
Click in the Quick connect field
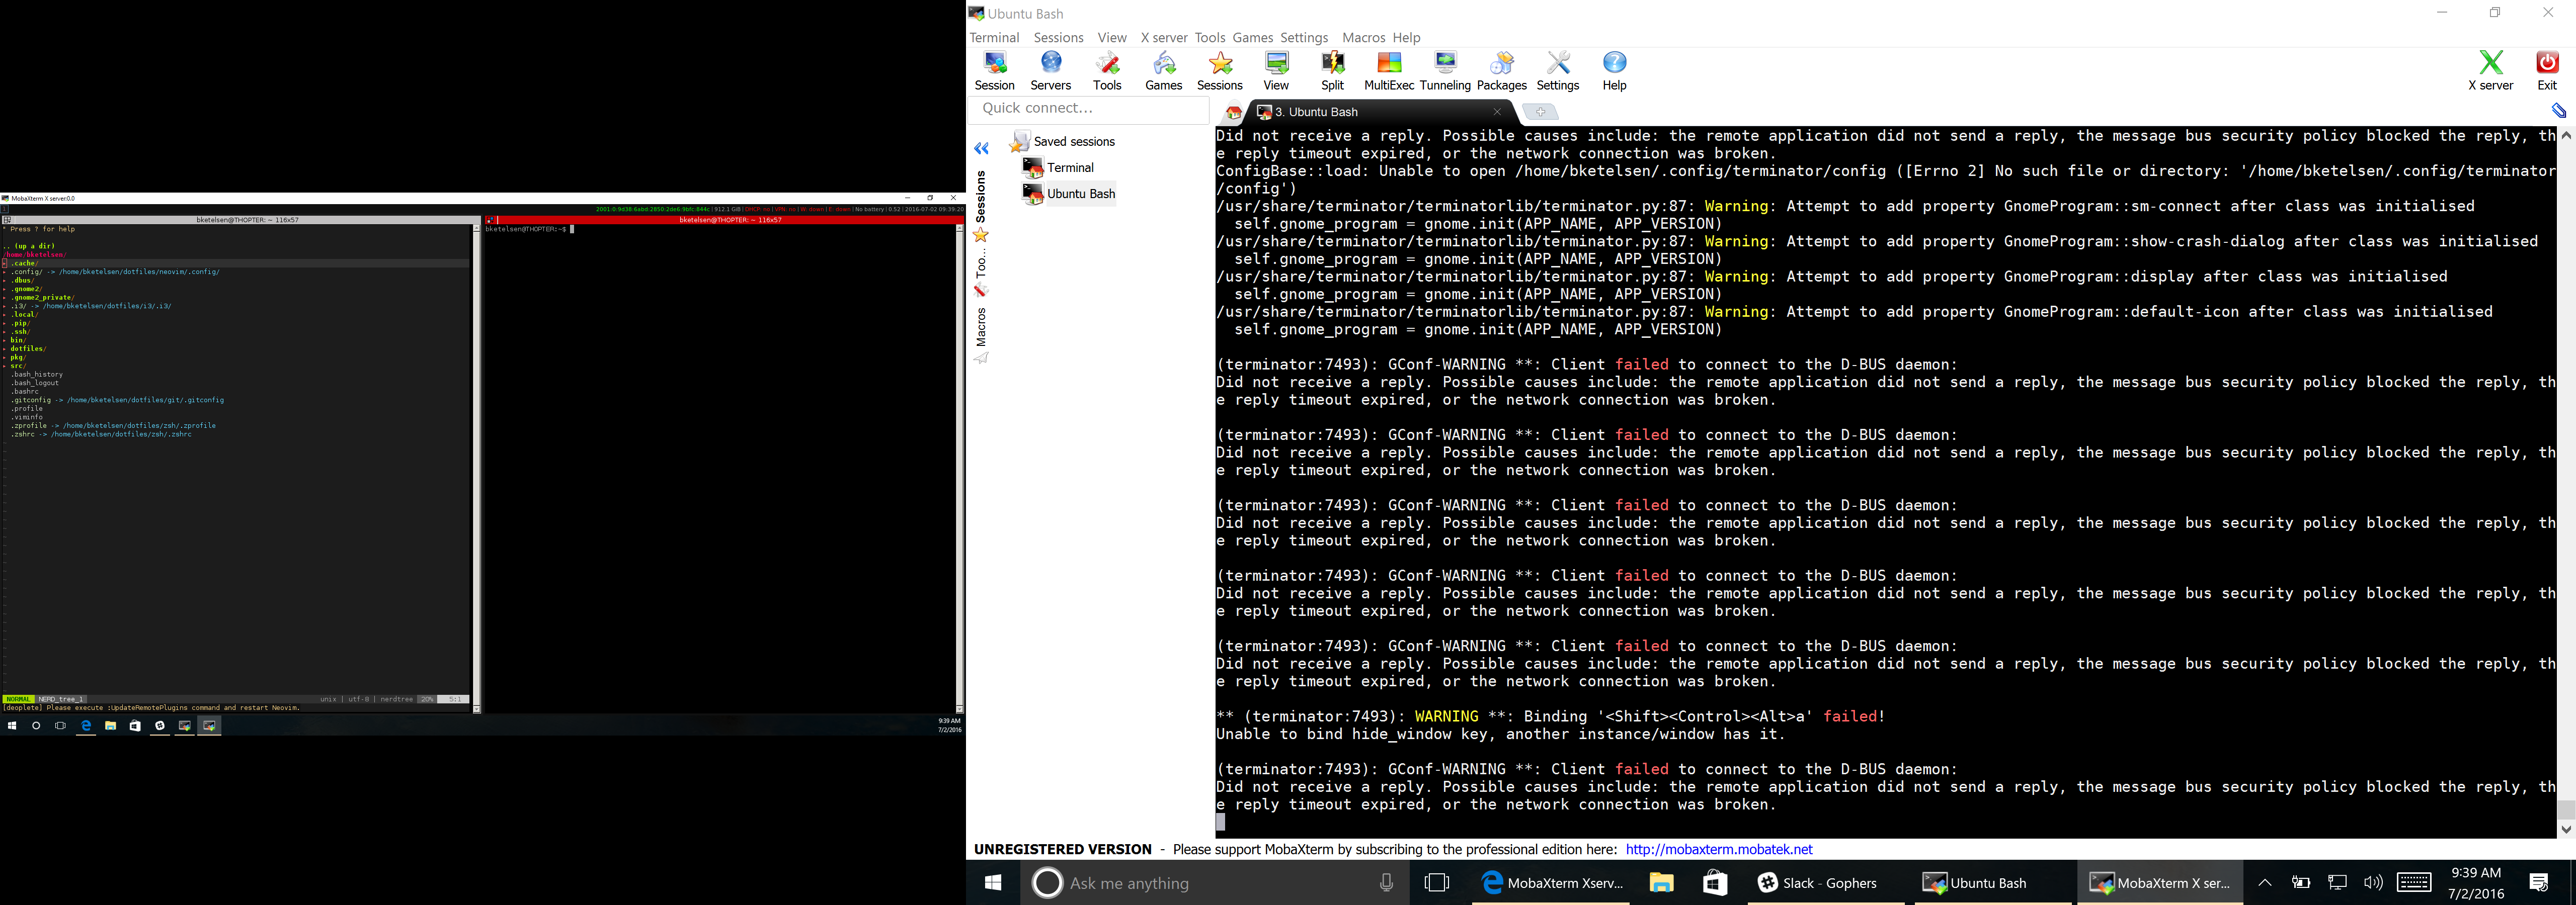[1088, 109]
